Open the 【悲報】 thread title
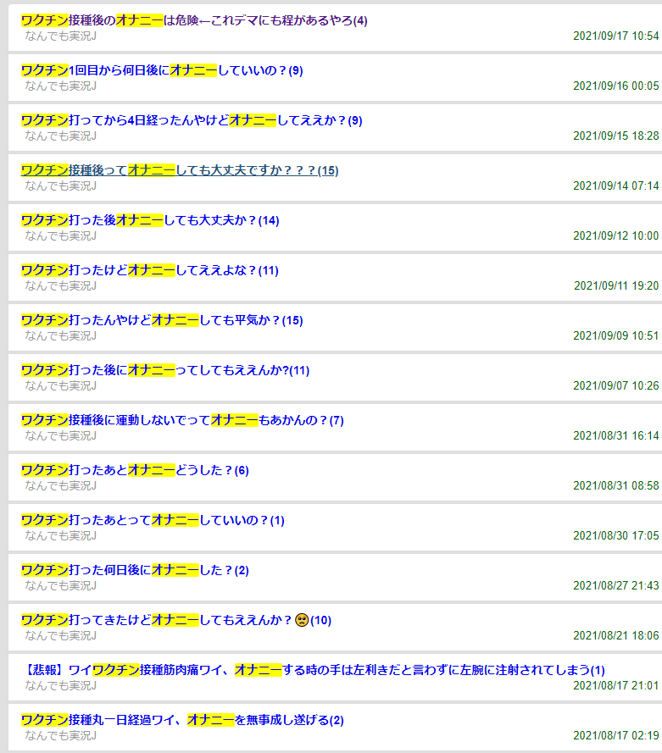Viewport: 662px width, 753px height. click(314, 670)
